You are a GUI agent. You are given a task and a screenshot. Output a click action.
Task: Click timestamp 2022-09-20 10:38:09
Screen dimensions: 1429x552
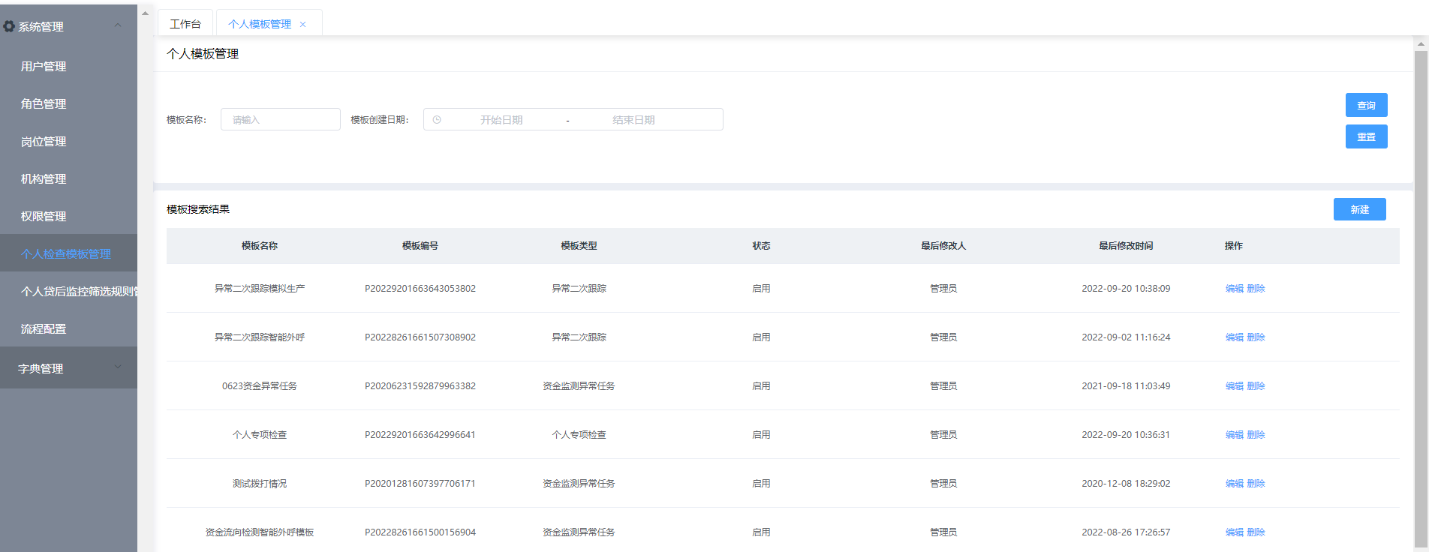pyautogui.click(x=1126, y=288)
